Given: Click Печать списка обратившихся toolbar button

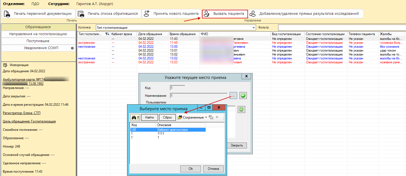Looking at the screenshot, I should pyautogui.click(x=108, y=14).
